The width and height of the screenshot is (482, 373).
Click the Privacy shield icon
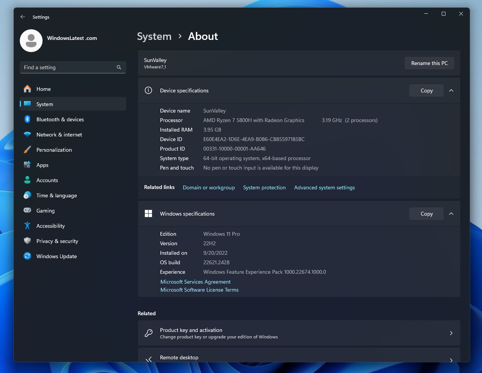(x=27, y=241)
